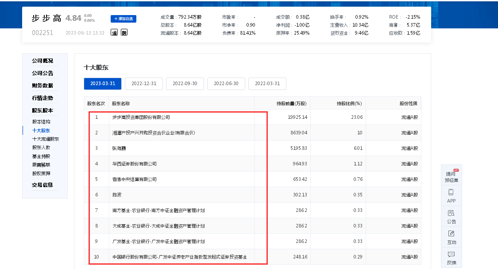Open the 反馈 feedback icon in right sidebar
Screen dimensions: 498x270
452,258
